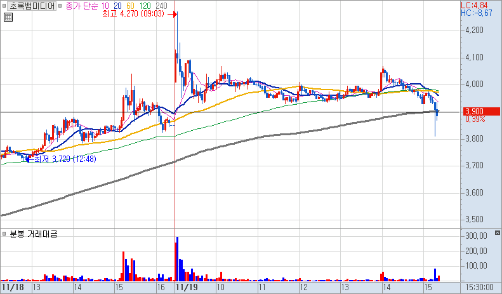Click the 100.00 volume axis label
The width and height of the screenshot is (502, 294).
476,265
